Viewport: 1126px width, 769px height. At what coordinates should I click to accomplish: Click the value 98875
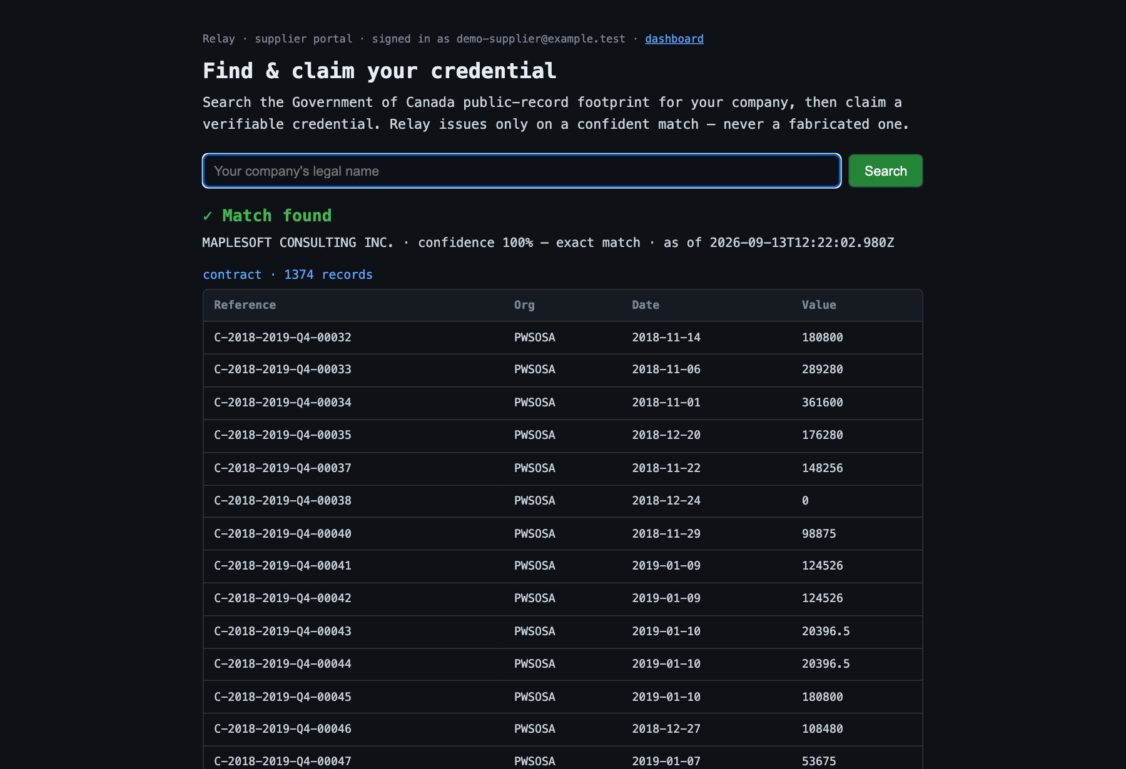pos(819,534)
